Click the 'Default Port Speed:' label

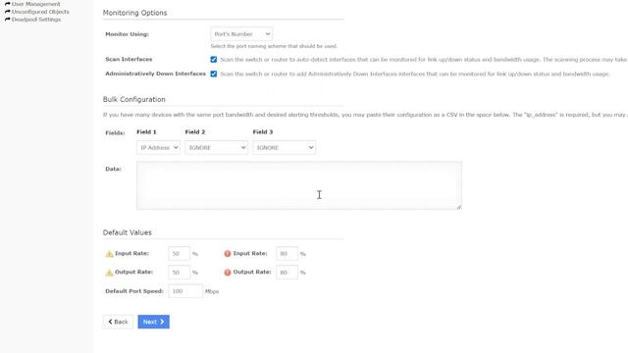[x=134, y=291]
